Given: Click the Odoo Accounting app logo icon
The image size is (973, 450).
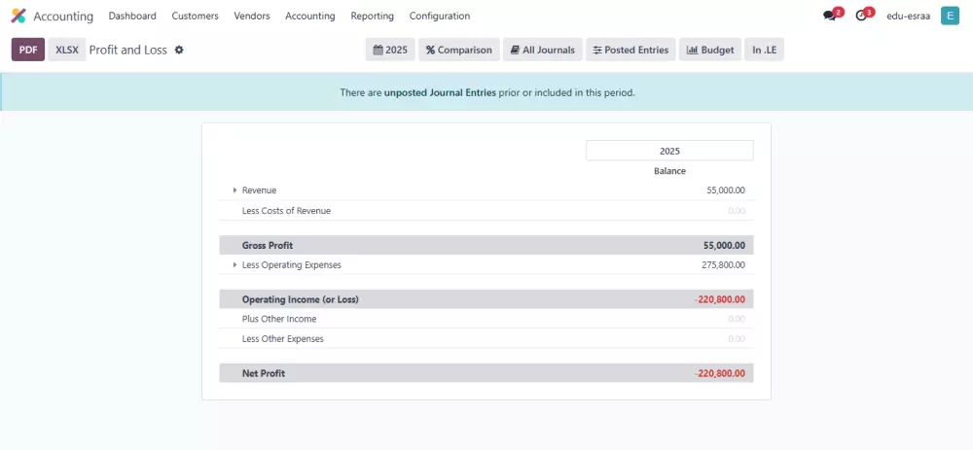Looking at the screenshot, I should (18, 16).
